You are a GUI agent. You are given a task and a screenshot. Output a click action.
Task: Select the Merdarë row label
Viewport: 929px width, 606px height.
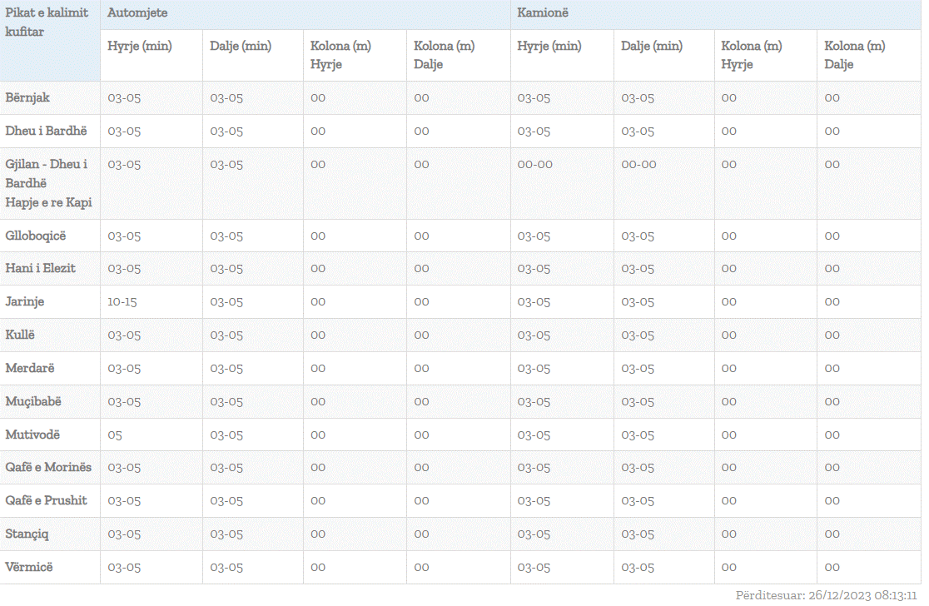(30, 368)
